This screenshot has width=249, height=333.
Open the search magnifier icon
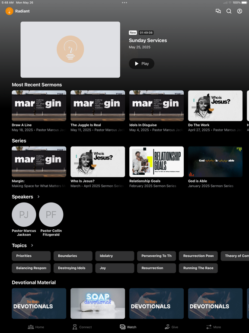point(229,11)
